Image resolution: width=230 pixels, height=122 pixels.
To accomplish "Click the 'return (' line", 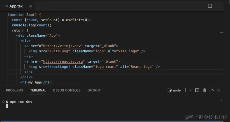I will (20, 30).
